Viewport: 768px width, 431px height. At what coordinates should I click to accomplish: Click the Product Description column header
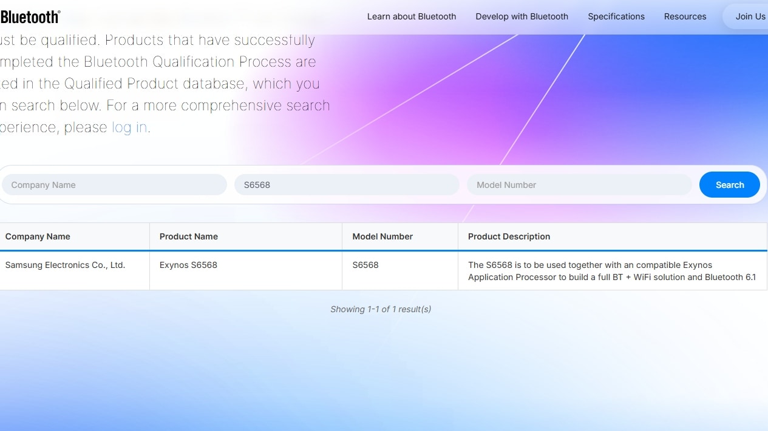[x=509, y=236]
